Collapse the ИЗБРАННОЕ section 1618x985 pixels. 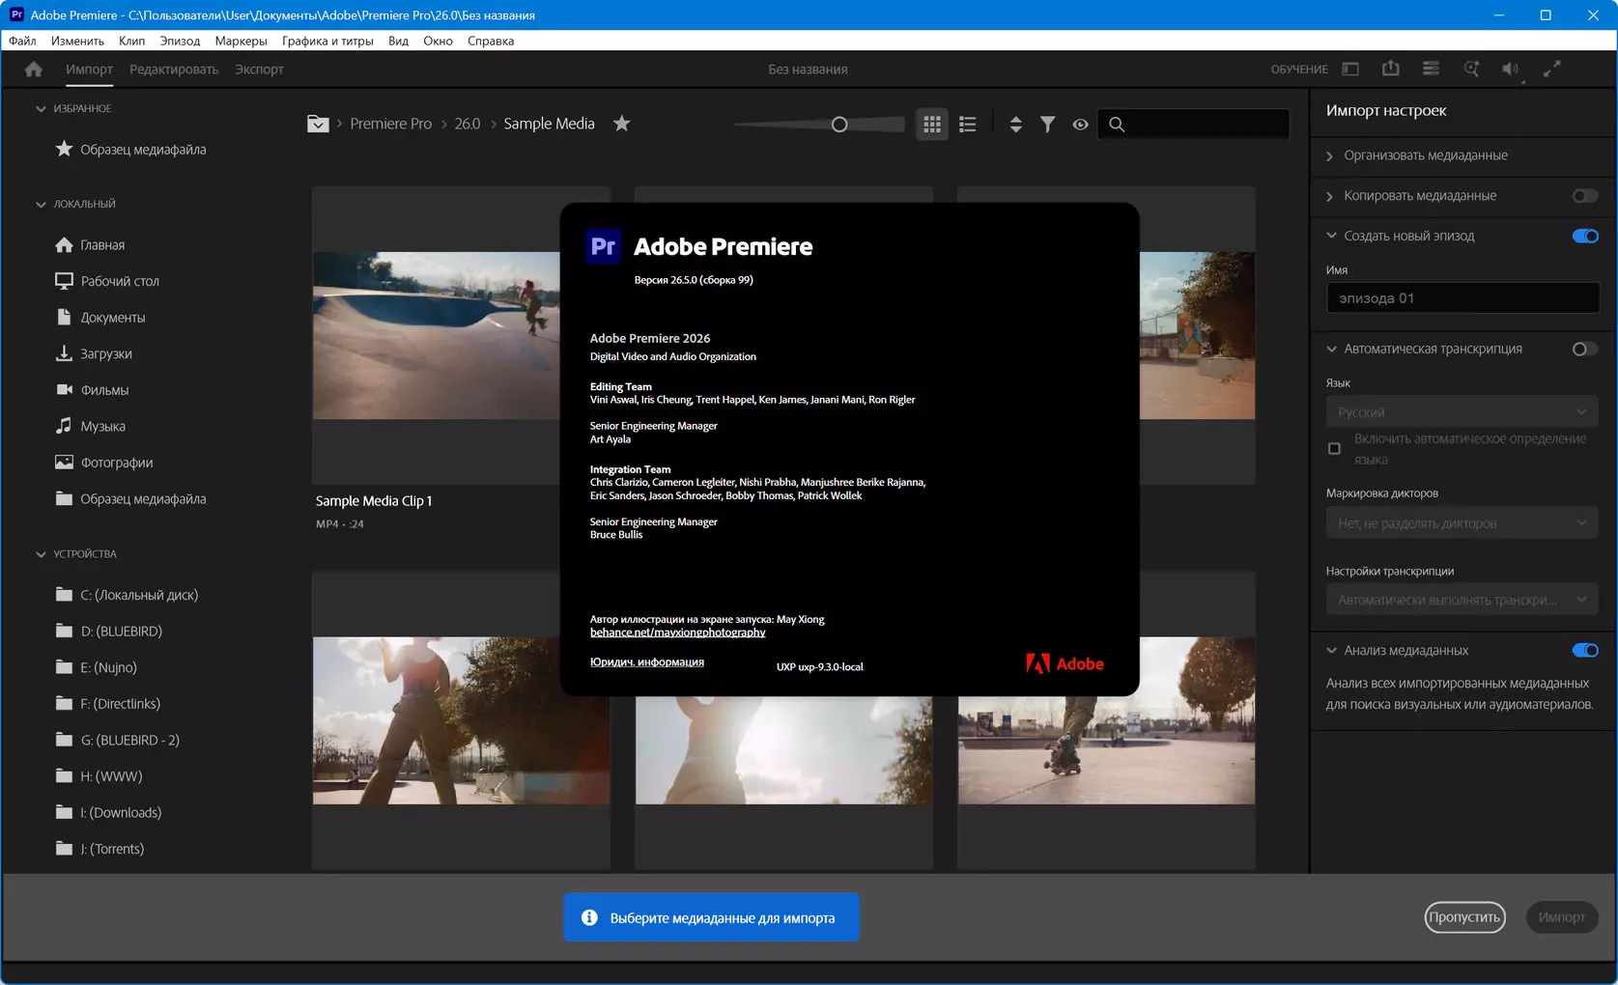(x=41, y=109)
